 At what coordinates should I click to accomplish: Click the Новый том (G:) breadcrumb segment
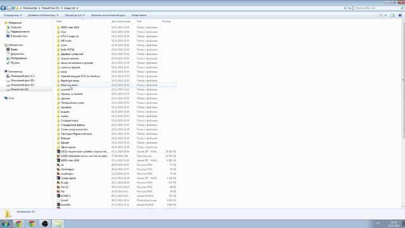pyautogui.click(x=51, y=8)
